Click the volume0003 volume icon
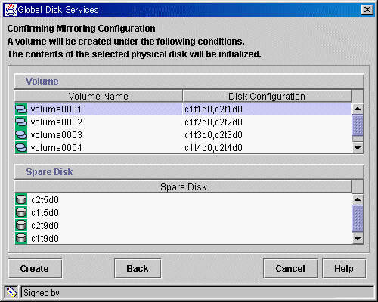Viewport: 378px width, 302px height. click(x=21, y=134)
